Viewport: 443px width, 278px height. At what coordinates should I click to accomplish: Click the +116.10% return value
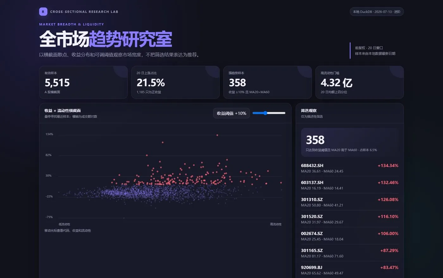[x=388, y=217]
